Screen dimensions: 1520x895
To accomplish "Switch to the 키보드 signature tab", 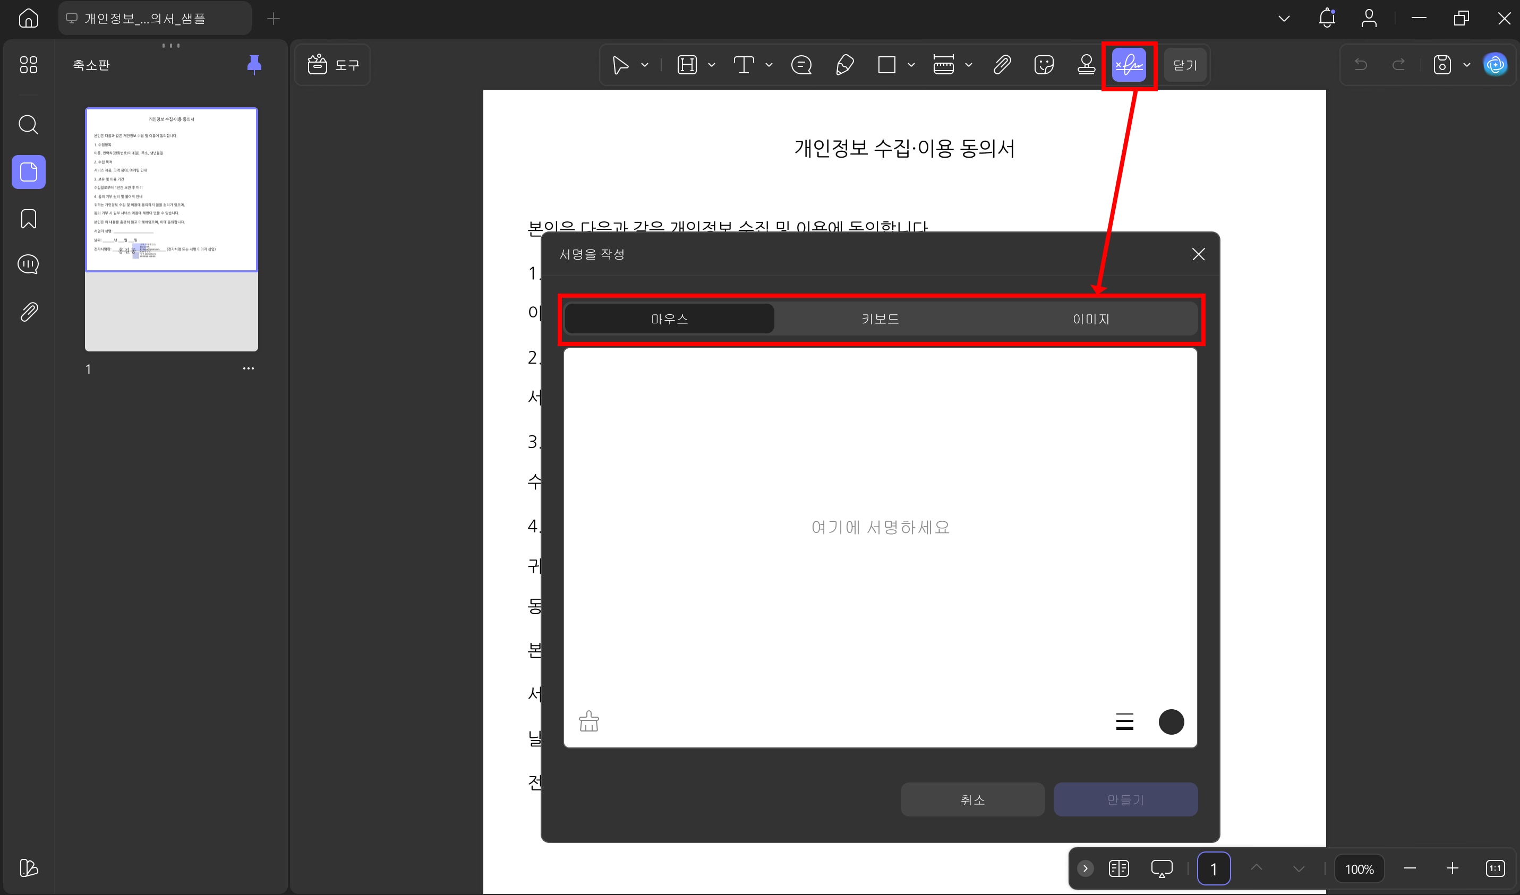I will point(881,319).
